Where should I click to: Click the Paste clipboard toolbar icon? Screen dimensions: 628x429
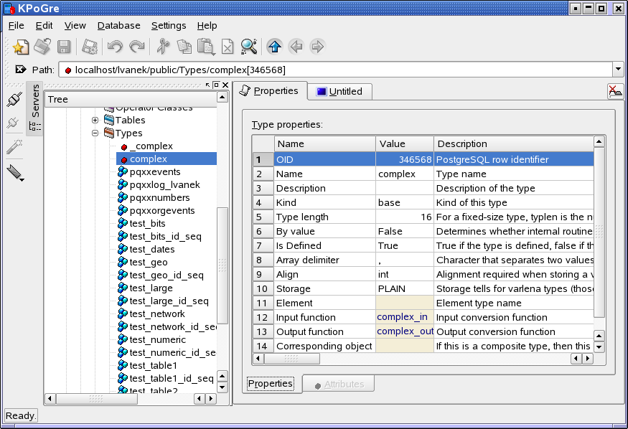(x=206, y=47)
